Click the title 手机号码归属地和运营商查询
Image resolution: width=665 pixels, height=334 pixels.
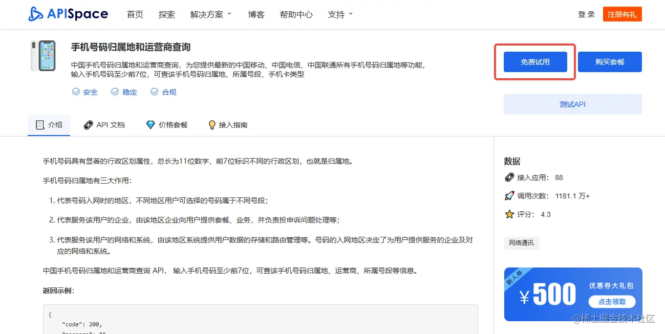point(131,47)
